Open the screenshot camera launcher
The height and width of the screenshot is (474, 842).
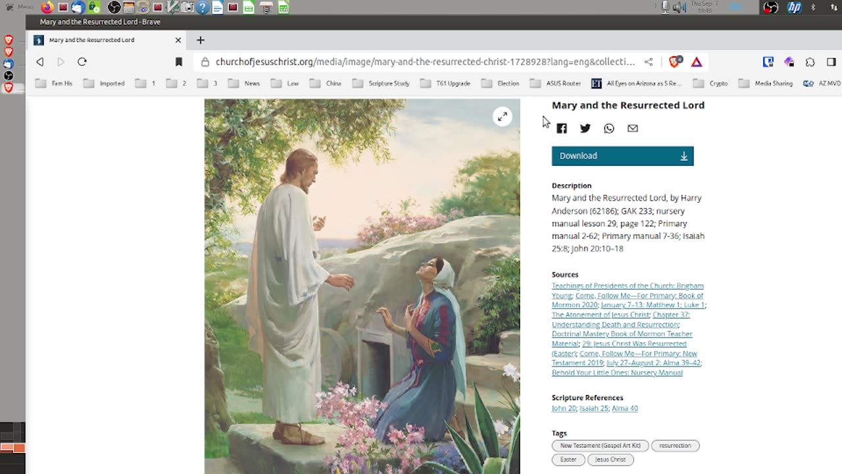click(x=188, y=7)
